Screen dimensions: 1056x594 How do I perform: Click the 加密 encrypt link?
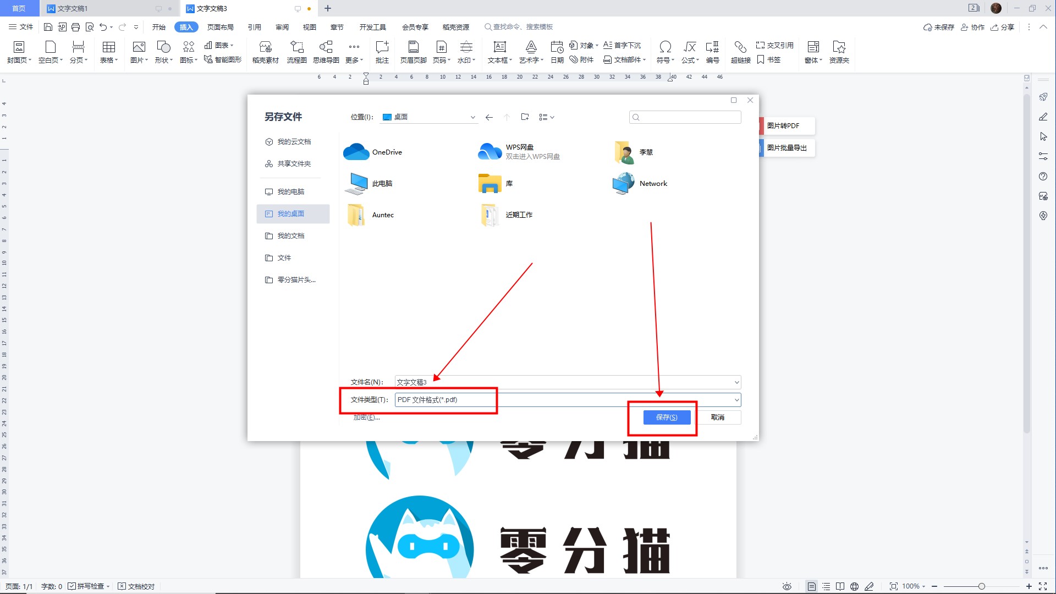[366, 417]
